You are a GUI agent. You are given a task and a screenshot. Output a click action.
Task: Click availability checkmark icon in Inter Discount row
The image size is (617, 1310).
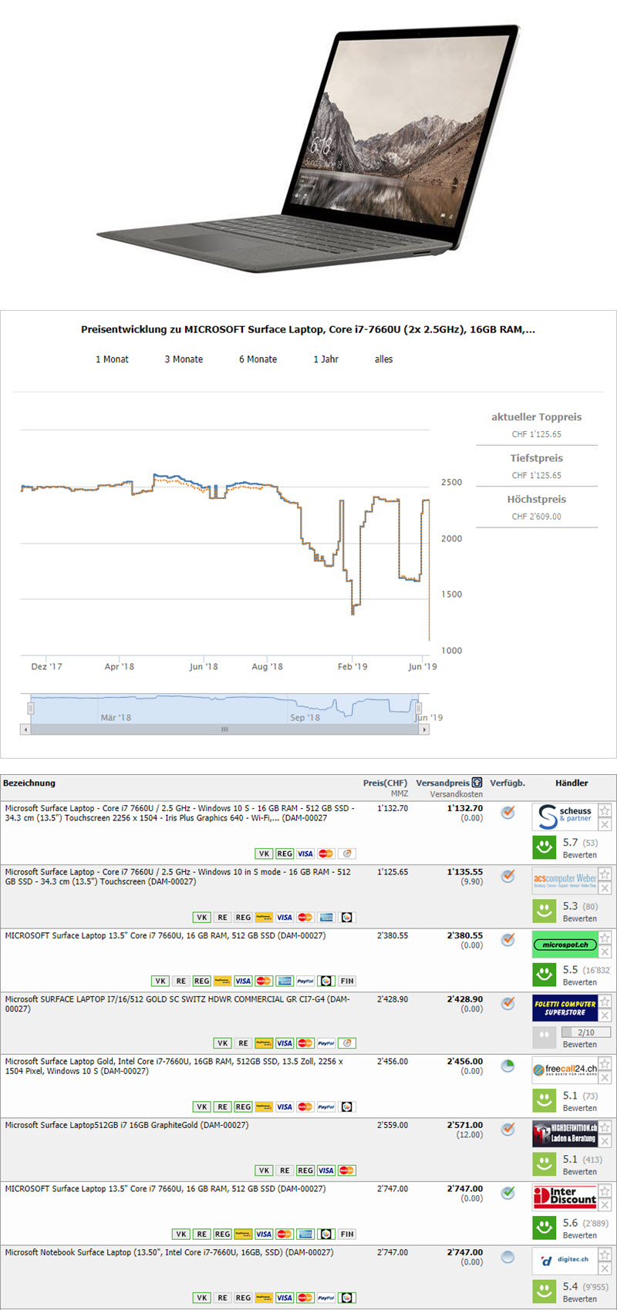(x=507, y=1193)
